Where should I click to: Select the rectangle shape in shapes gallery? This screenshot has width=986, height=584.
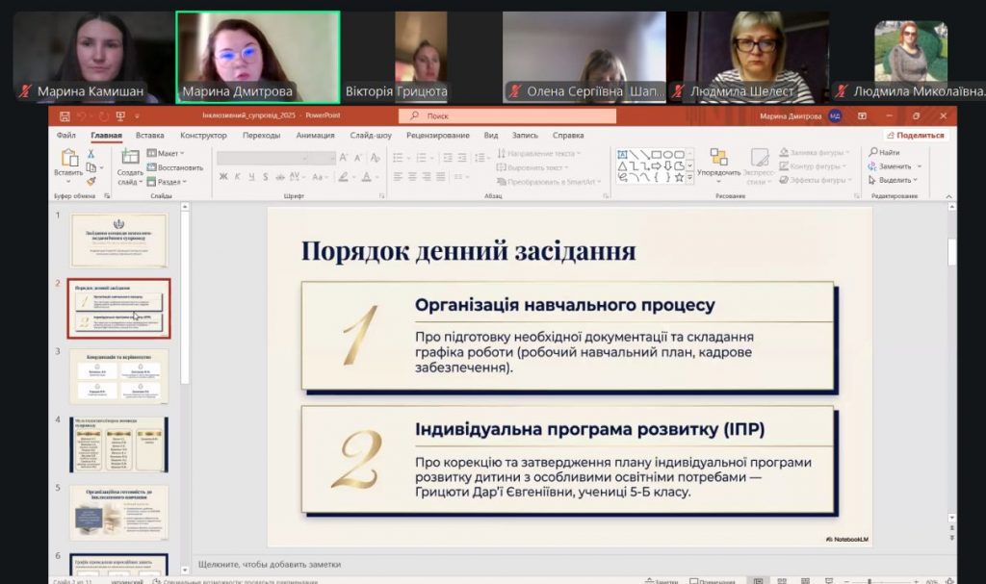[656, 153]
